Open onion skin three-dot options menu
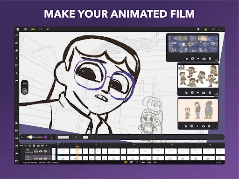Viewport: 239px width, 179px height. pyautogui.click(x=52, y=137)
